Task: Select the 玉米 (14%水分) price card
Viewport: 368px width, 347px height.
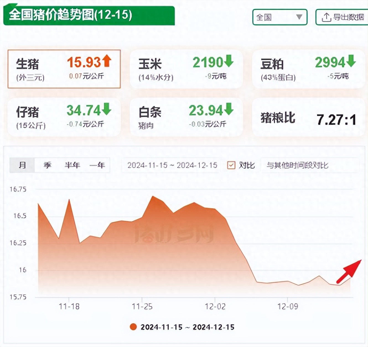Action: pos(186,69)
